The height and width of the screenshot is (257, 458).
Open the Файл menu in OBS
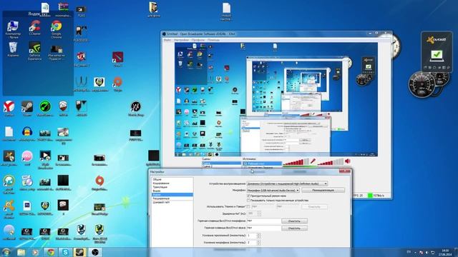tap(167, 40)
